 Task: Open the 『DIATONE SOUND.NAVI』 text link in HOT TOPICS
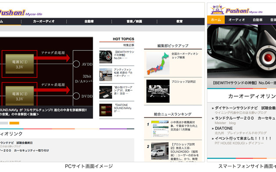122,108
